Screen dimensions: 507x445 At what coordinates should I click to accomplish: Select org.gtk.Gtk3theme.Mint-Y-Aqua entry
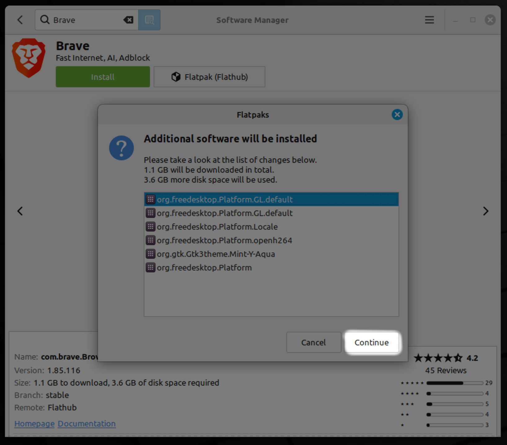point(271,254)
